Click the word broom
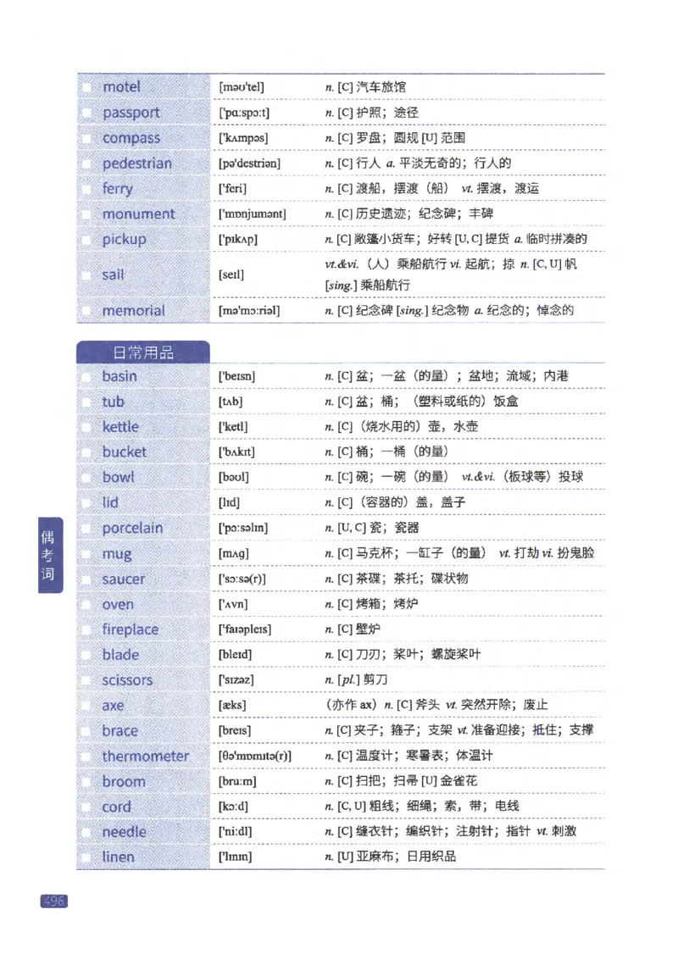678x959 pixels. [124, 781]
